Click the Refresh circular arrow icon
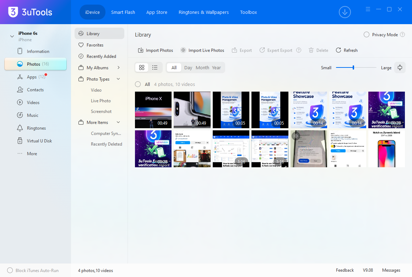412x277 pixels. [x=338, y=50]
